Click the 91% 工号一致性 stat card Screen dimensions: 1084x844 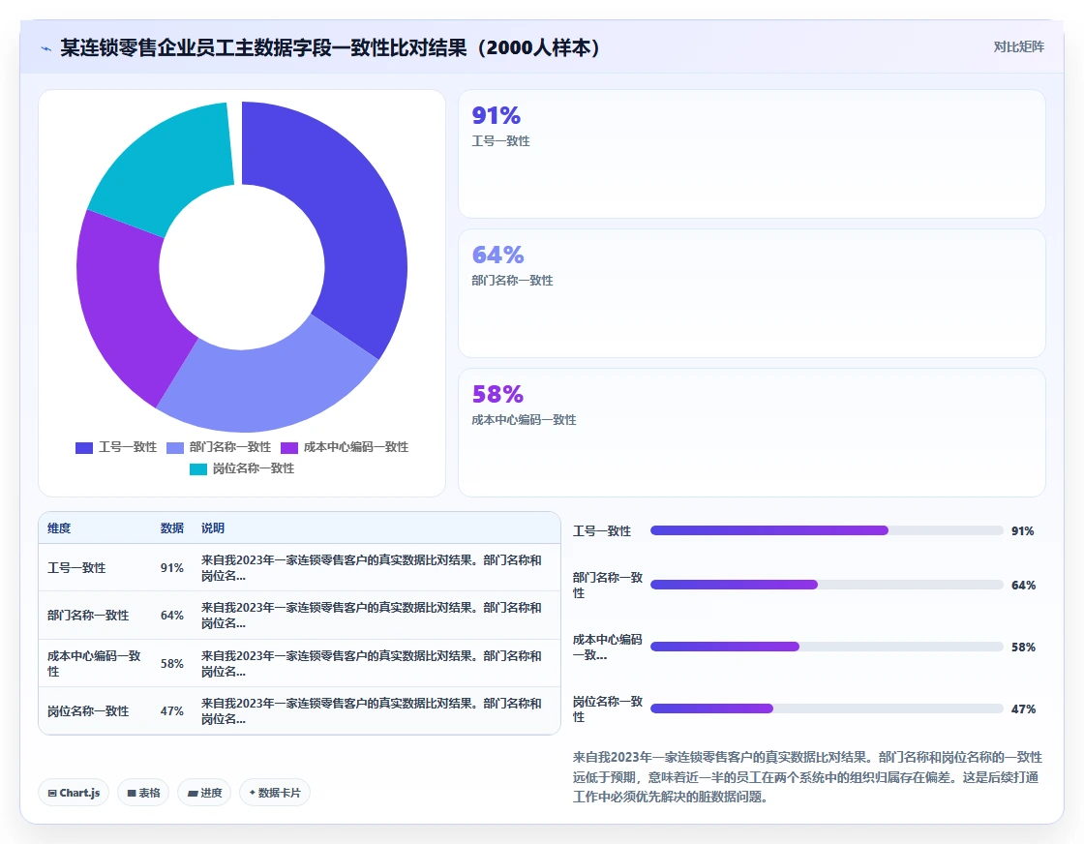coord(751,154)
